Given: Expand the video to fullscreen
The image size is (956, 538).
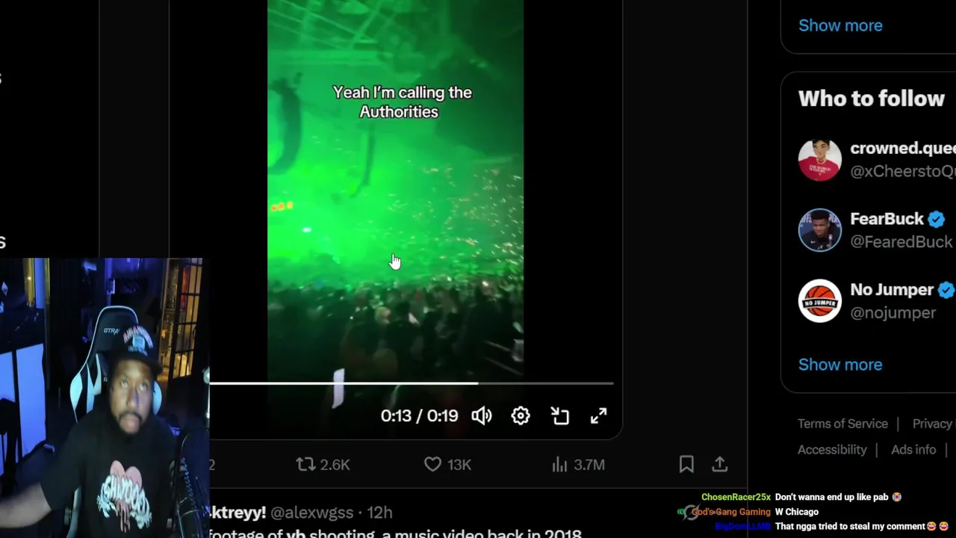Looking at the screenshot, I should [599, 415].
